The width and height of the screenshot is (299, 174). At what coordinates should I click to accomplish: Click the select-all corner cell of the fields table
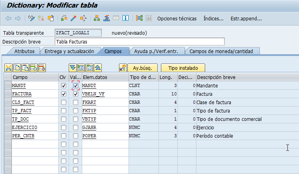8,77
